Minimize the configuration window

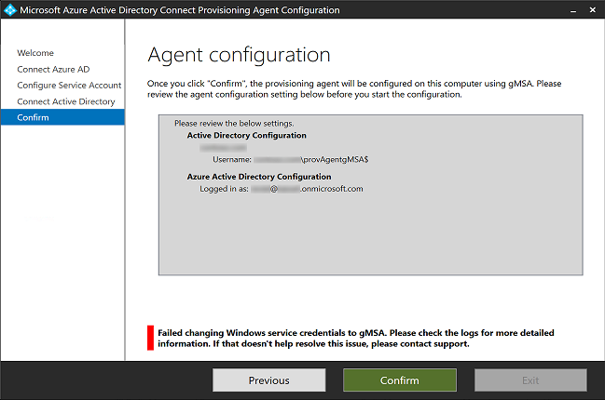click(573, 10)
